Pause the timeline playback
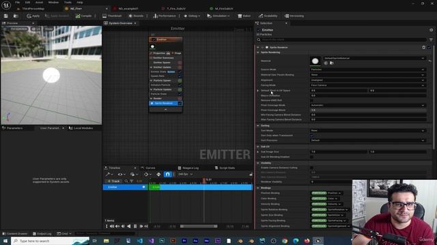Screen dimensions: 437x245 click(x=135, y=227)
